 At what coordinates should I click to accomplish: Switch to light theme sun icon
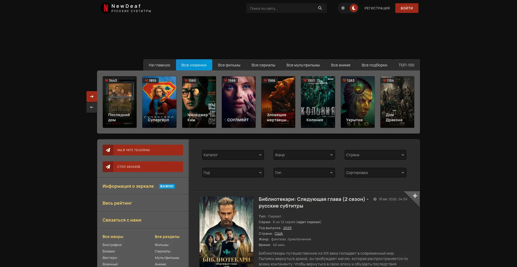click(x=343, y=8)
